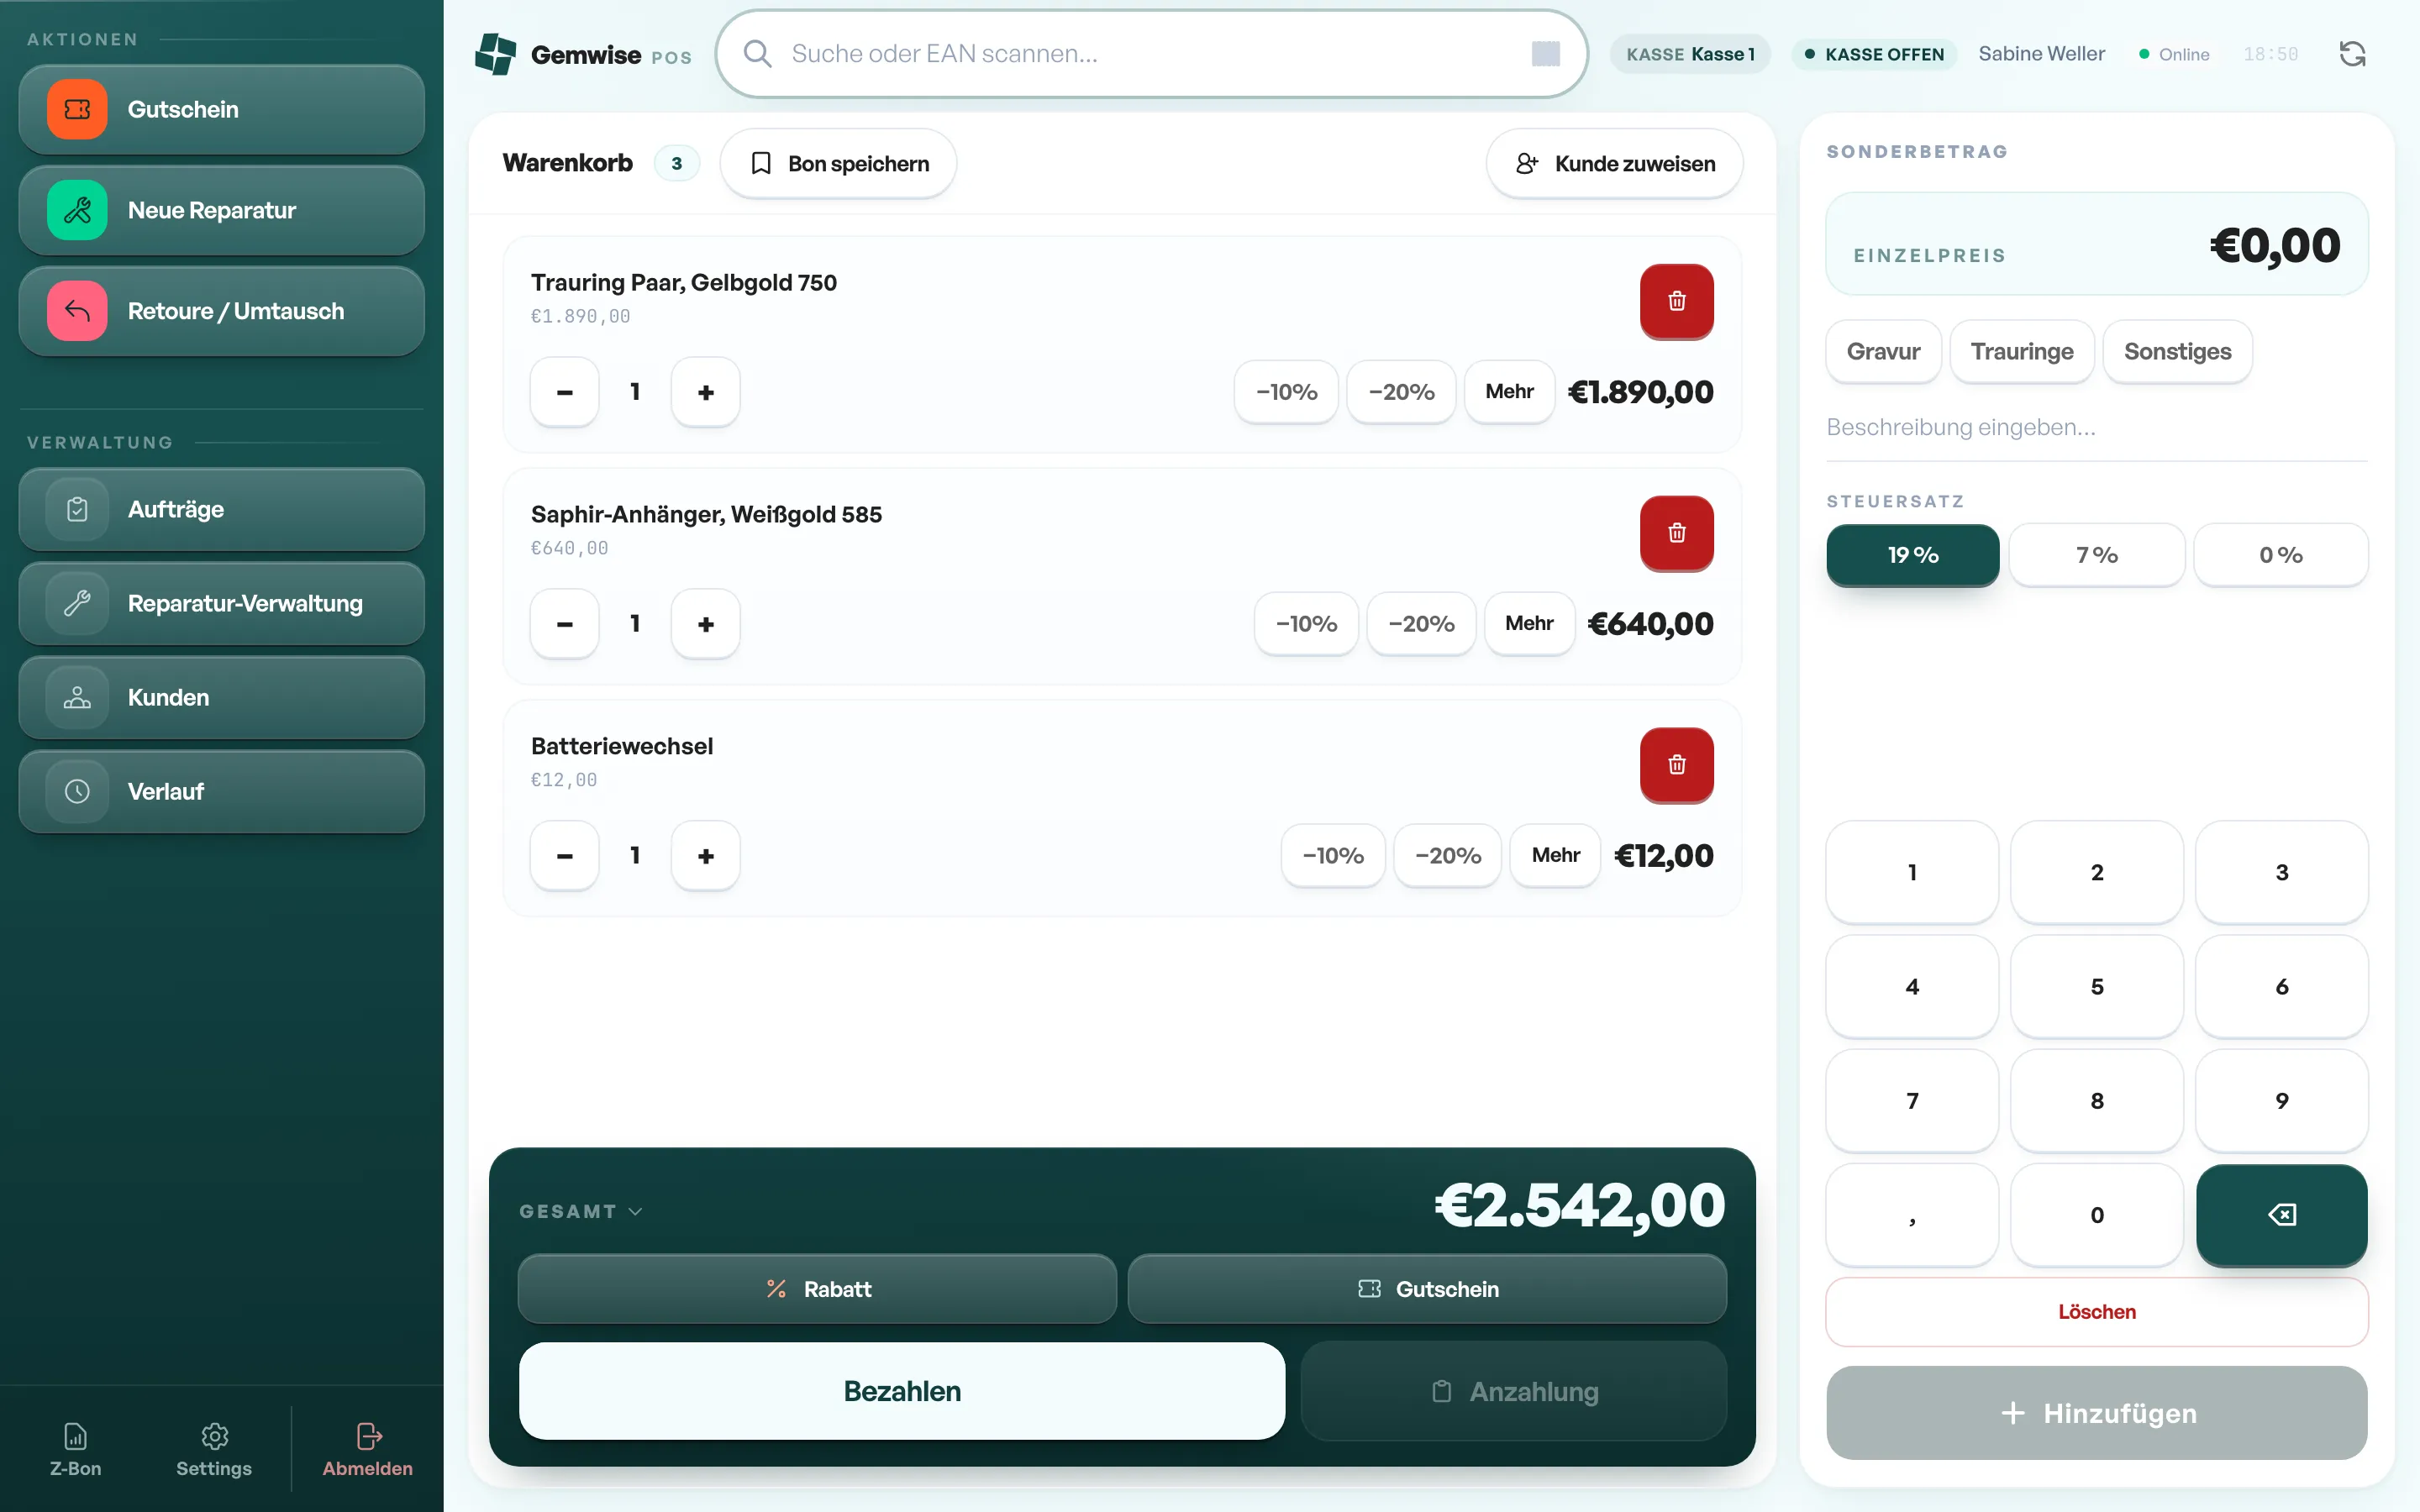Remove Saphir-Anhänger via its red trash icon
The image size is (2420, 1512).
click(1676, 533)
